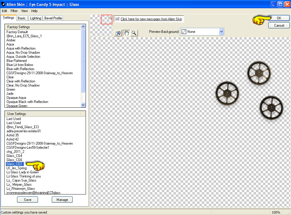Pick the Lz Glass Thinking of you setting
Screen dimensions: 291x215
pos(24,176)
